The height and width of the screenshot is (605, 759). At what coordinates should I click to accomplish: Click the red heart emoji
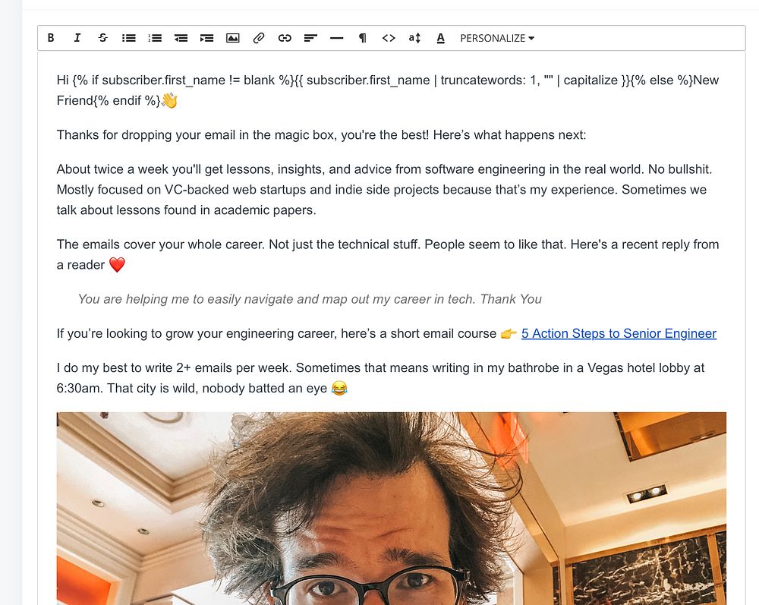[x=117, y=265]
